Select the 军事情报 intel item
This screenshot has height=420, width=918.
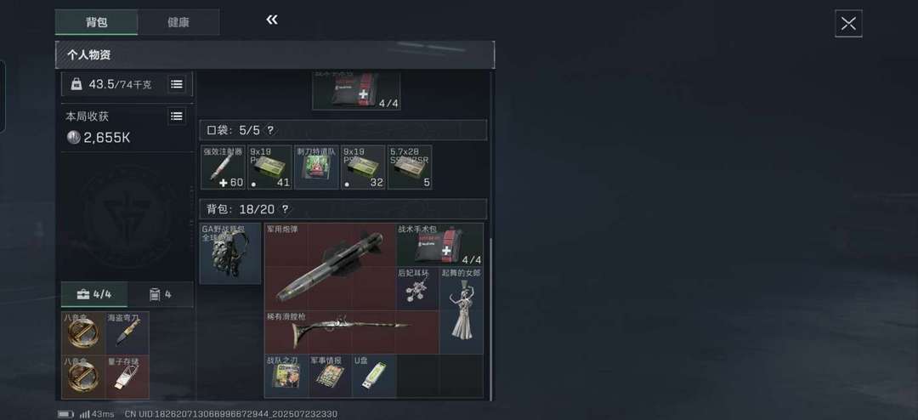(330, 376)
